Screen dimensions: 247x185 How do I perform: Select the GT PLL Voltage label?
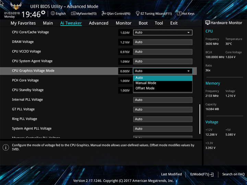[x=23, y=109]
